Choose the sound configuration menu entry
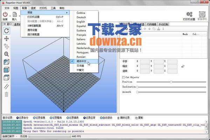 click(x=45, y=34)
